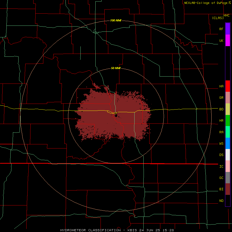232x232 pixels.
Task: Select the WS blue legend swatch
Action: pos(228,143)
